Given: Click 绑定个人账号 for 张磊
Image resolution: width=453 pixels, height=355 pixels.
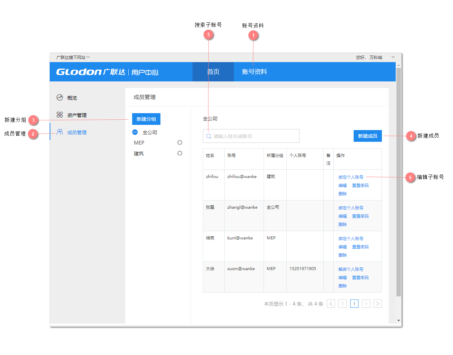Looking at the screenshot, I should [351, 208].
